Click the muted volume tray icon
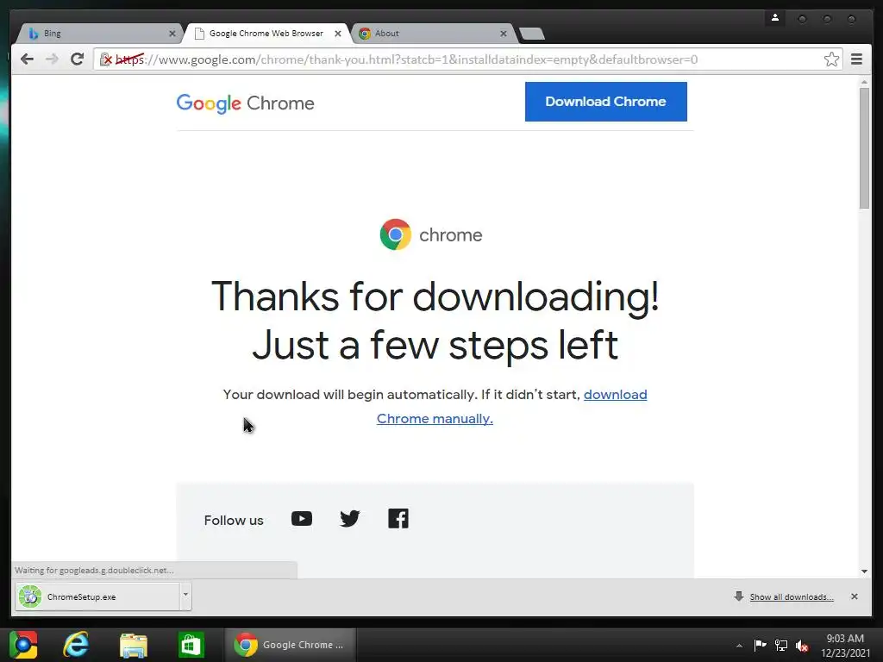The height and width of the screenshot is (662, 883). [x=802, y=645]
